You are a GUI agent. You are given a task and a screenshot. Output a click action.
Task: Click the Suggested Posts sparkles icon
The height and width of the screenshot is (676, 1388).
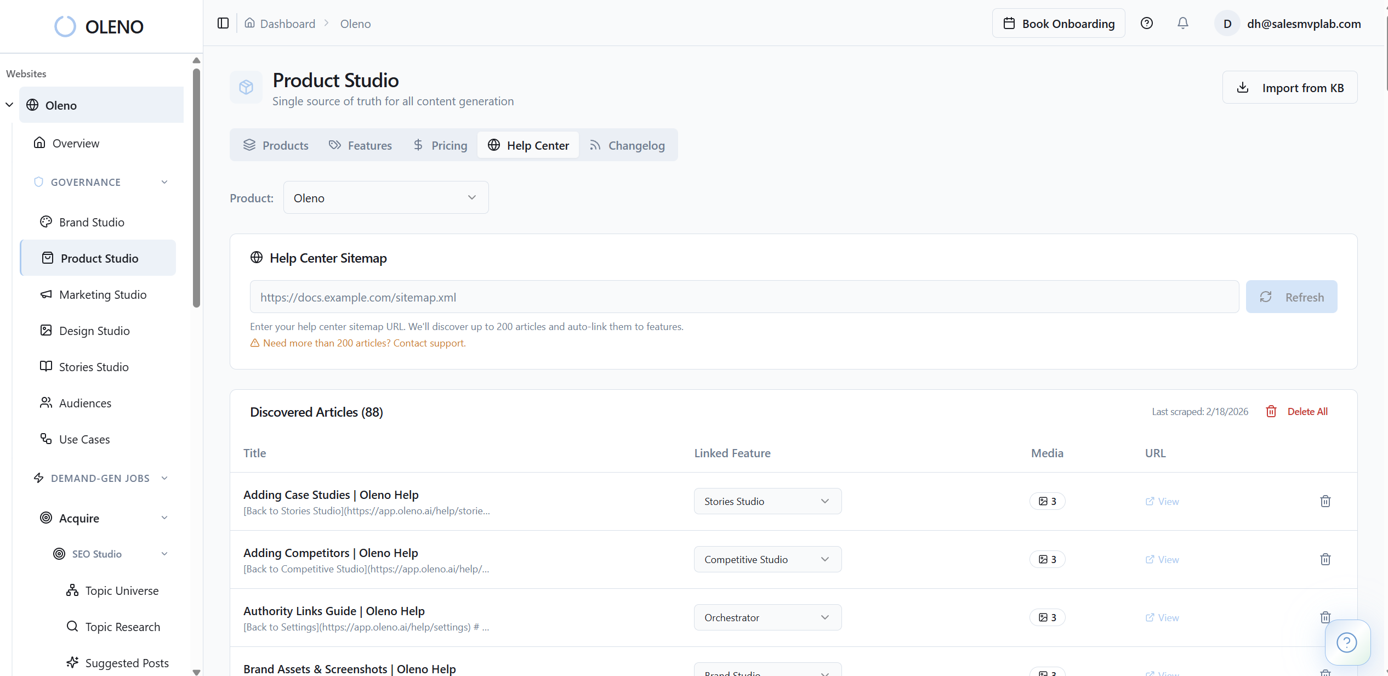point(72,662)
